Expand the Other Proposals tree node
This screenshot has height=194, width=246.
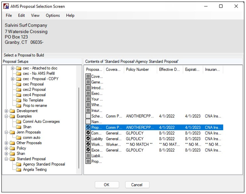click(x=6, y=143)
